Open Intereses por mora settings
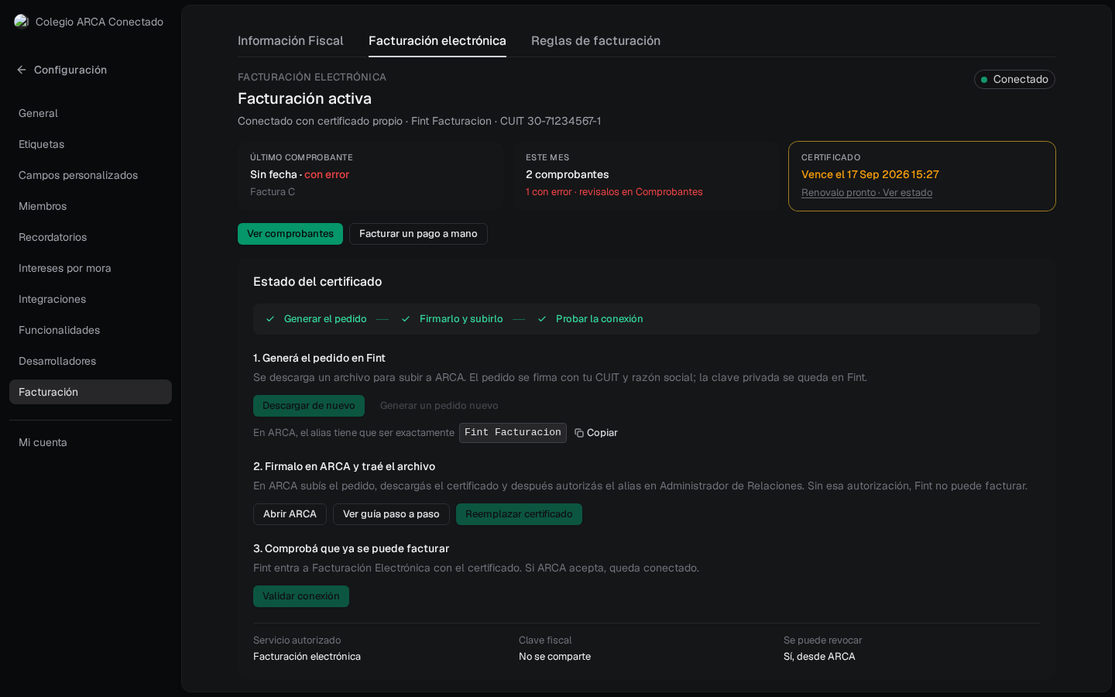The width and height of the screenshot is (1115, 697). (x=91, y=268)
